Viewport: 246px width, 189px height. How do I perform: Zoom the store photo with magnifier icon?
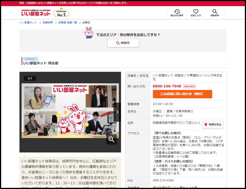(x=111, y=139)
